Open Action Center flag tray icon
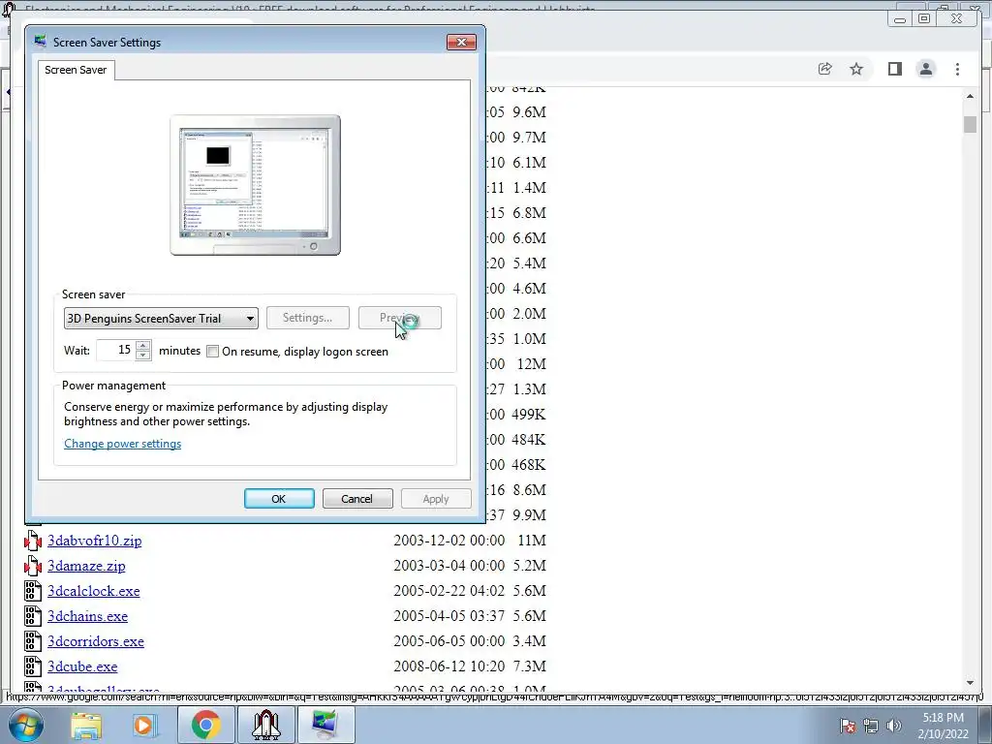 [x=848, y=726]
